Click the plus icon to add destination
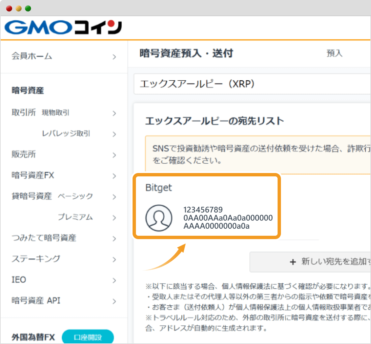371x344 pixels. (x=293, y=262)
